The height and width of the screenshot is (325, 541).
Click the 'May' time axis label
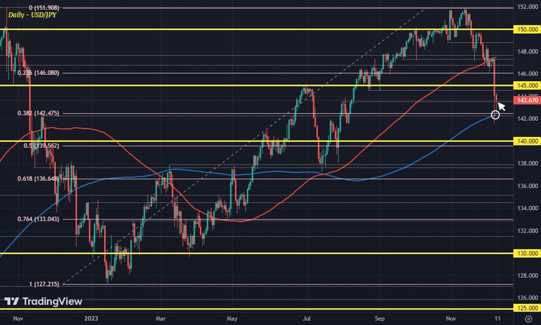click(x=232, y=318)
